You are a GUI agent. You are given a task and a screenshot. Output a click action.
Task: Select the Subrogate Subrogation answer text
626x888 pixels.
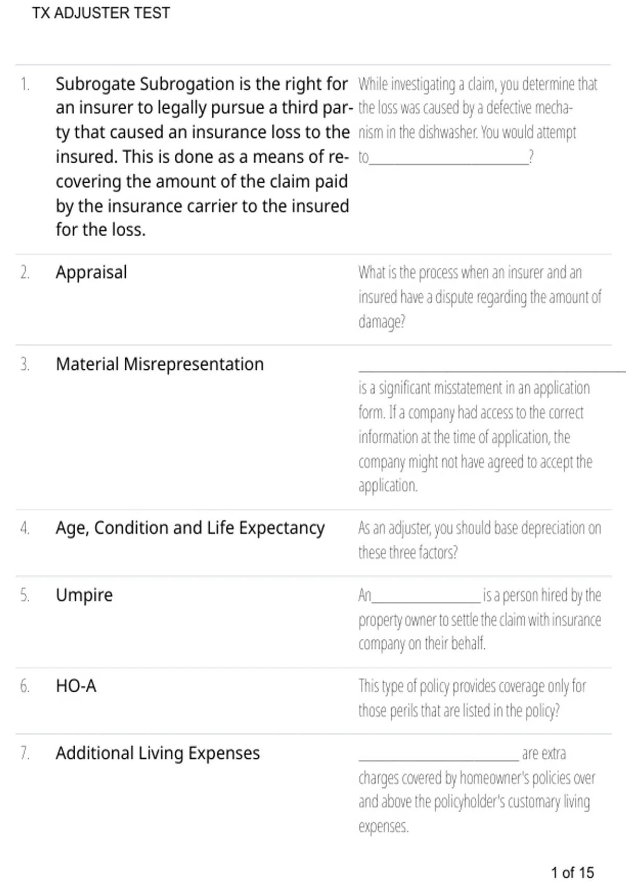coord(202,157)
